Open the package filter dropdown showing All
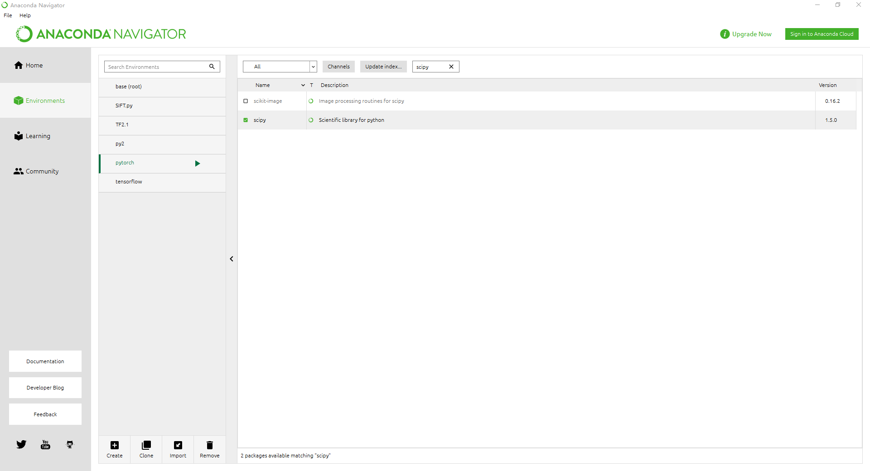This screenshot has width=870, height=471. pos(313,67)
